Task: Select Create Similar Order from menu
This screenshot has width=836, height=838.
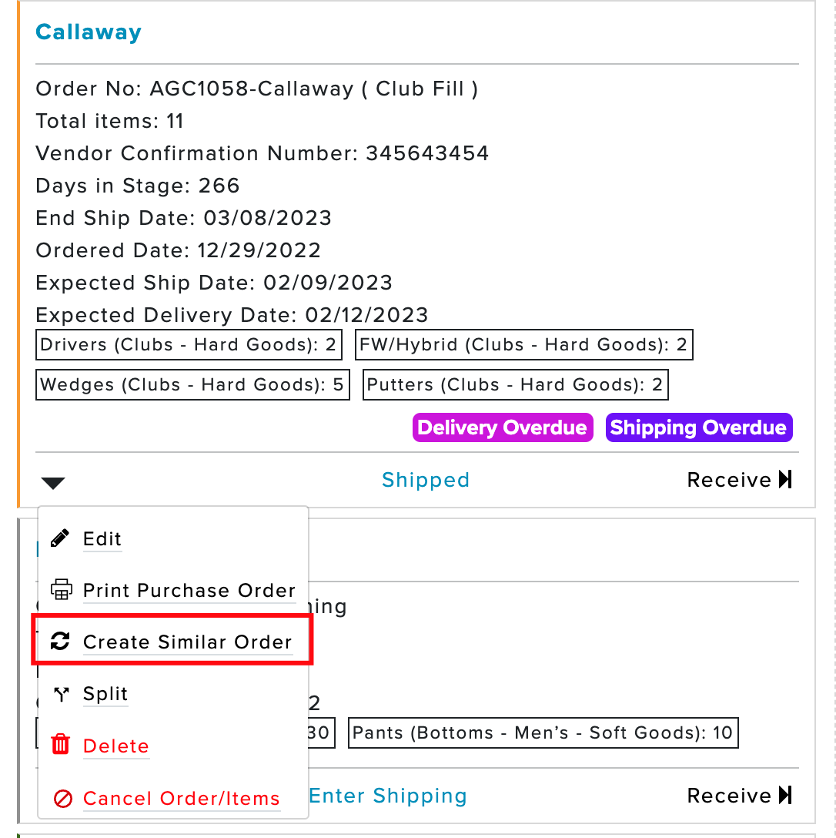Action: click(188, 642)
